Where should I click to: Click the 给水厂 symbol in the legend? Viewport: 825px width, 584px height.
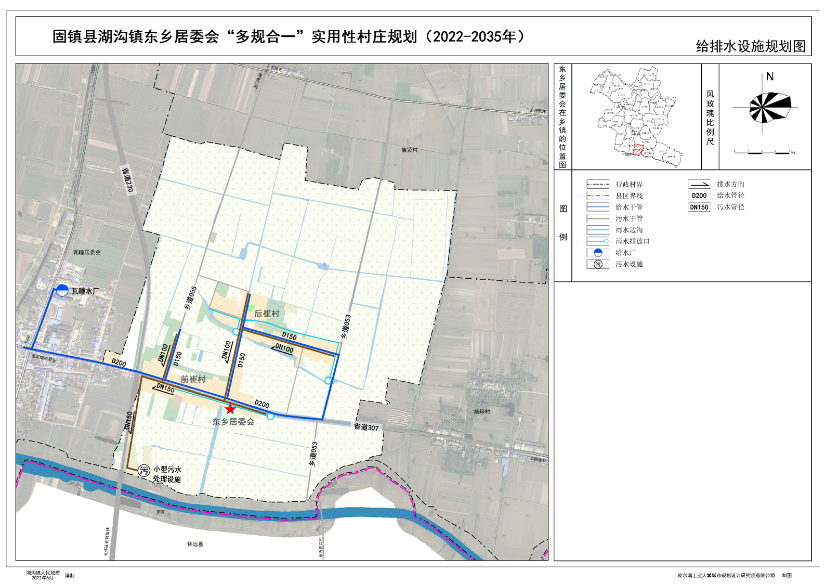pos(598,253)
